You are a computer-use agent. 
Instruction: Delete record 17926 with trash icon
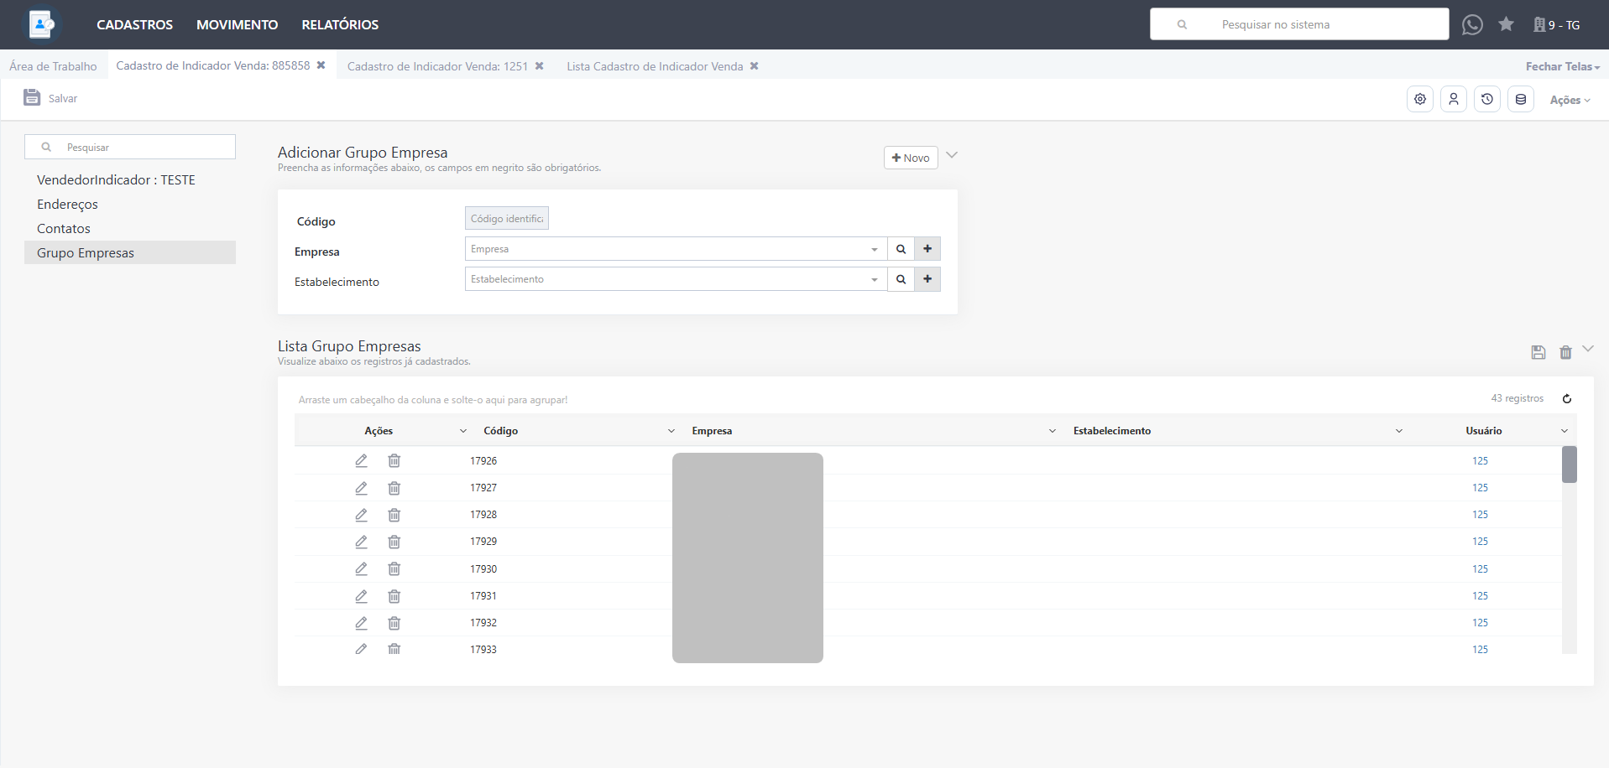point(394,460)
